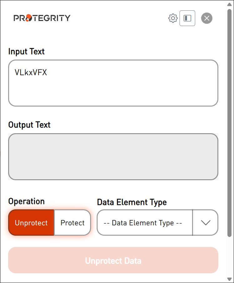The image size is (234, 283).
Task: Click inside the Output Text box
Action: (x=113, y=157)
